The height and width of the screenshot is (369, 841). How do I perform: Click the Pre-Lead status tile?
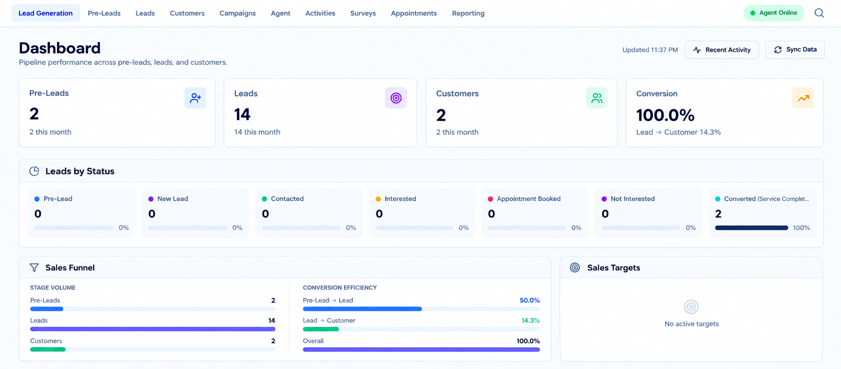coord(81,213)
